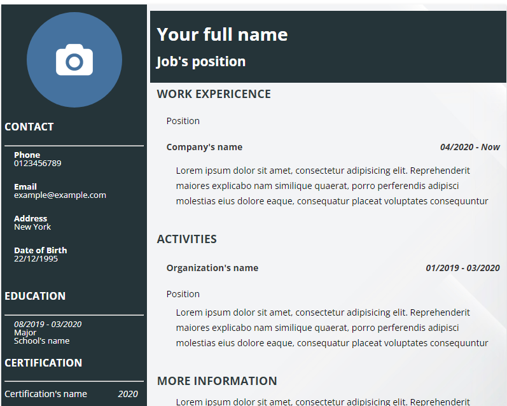Image resolution: width=507 pixels, height=406 pixels.
Task: Edit the 'Your full name' heading
Action: (222, 34)
